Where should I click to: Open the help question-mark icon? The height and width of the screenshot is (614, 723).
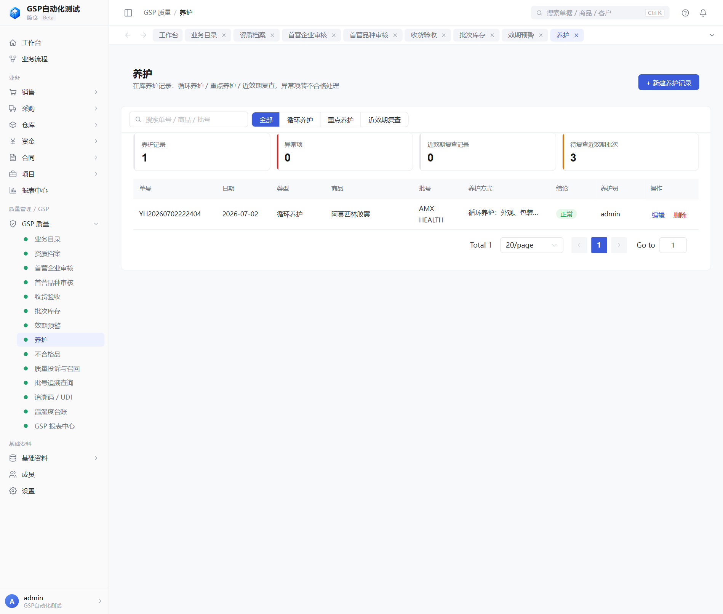pyautogui.click(x=685, y=13)
